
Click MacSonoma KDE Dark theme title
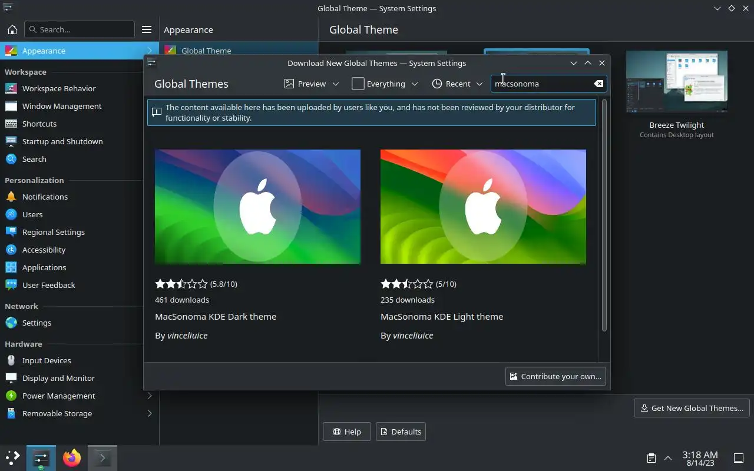[x=216, y=316]
